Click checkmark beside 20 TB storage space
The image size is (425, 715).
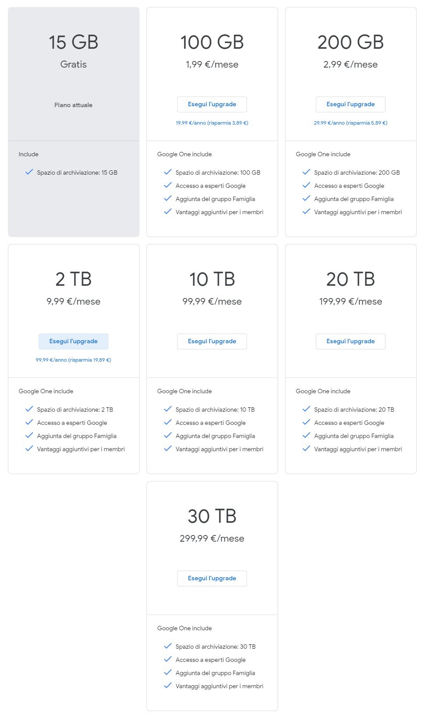306,409
